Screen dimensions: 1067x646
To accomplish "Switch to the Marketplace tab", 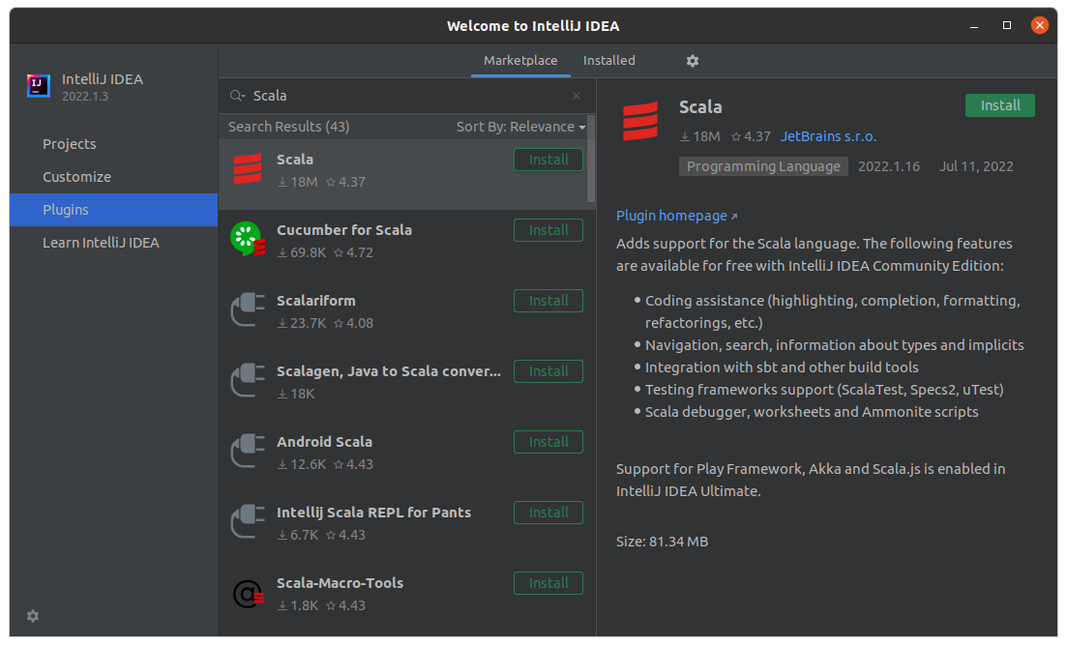I will 520,60.
